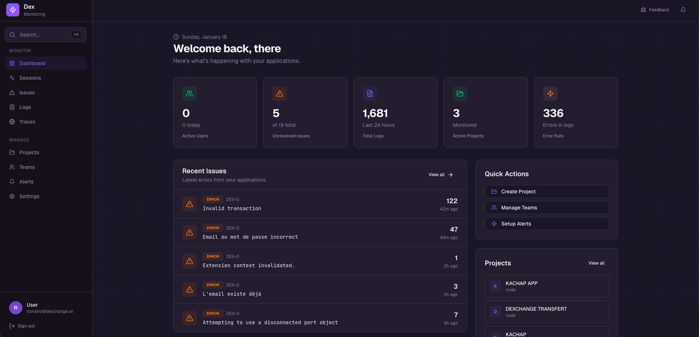The image size is (699, 337).
Task: Click the Feedback bug icon
Action: coord(643,10)
